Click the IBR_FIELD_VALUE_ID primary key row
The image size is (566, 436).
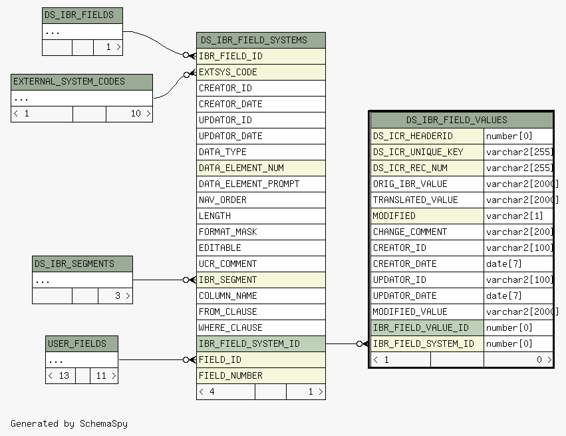(x=427, y=327)
